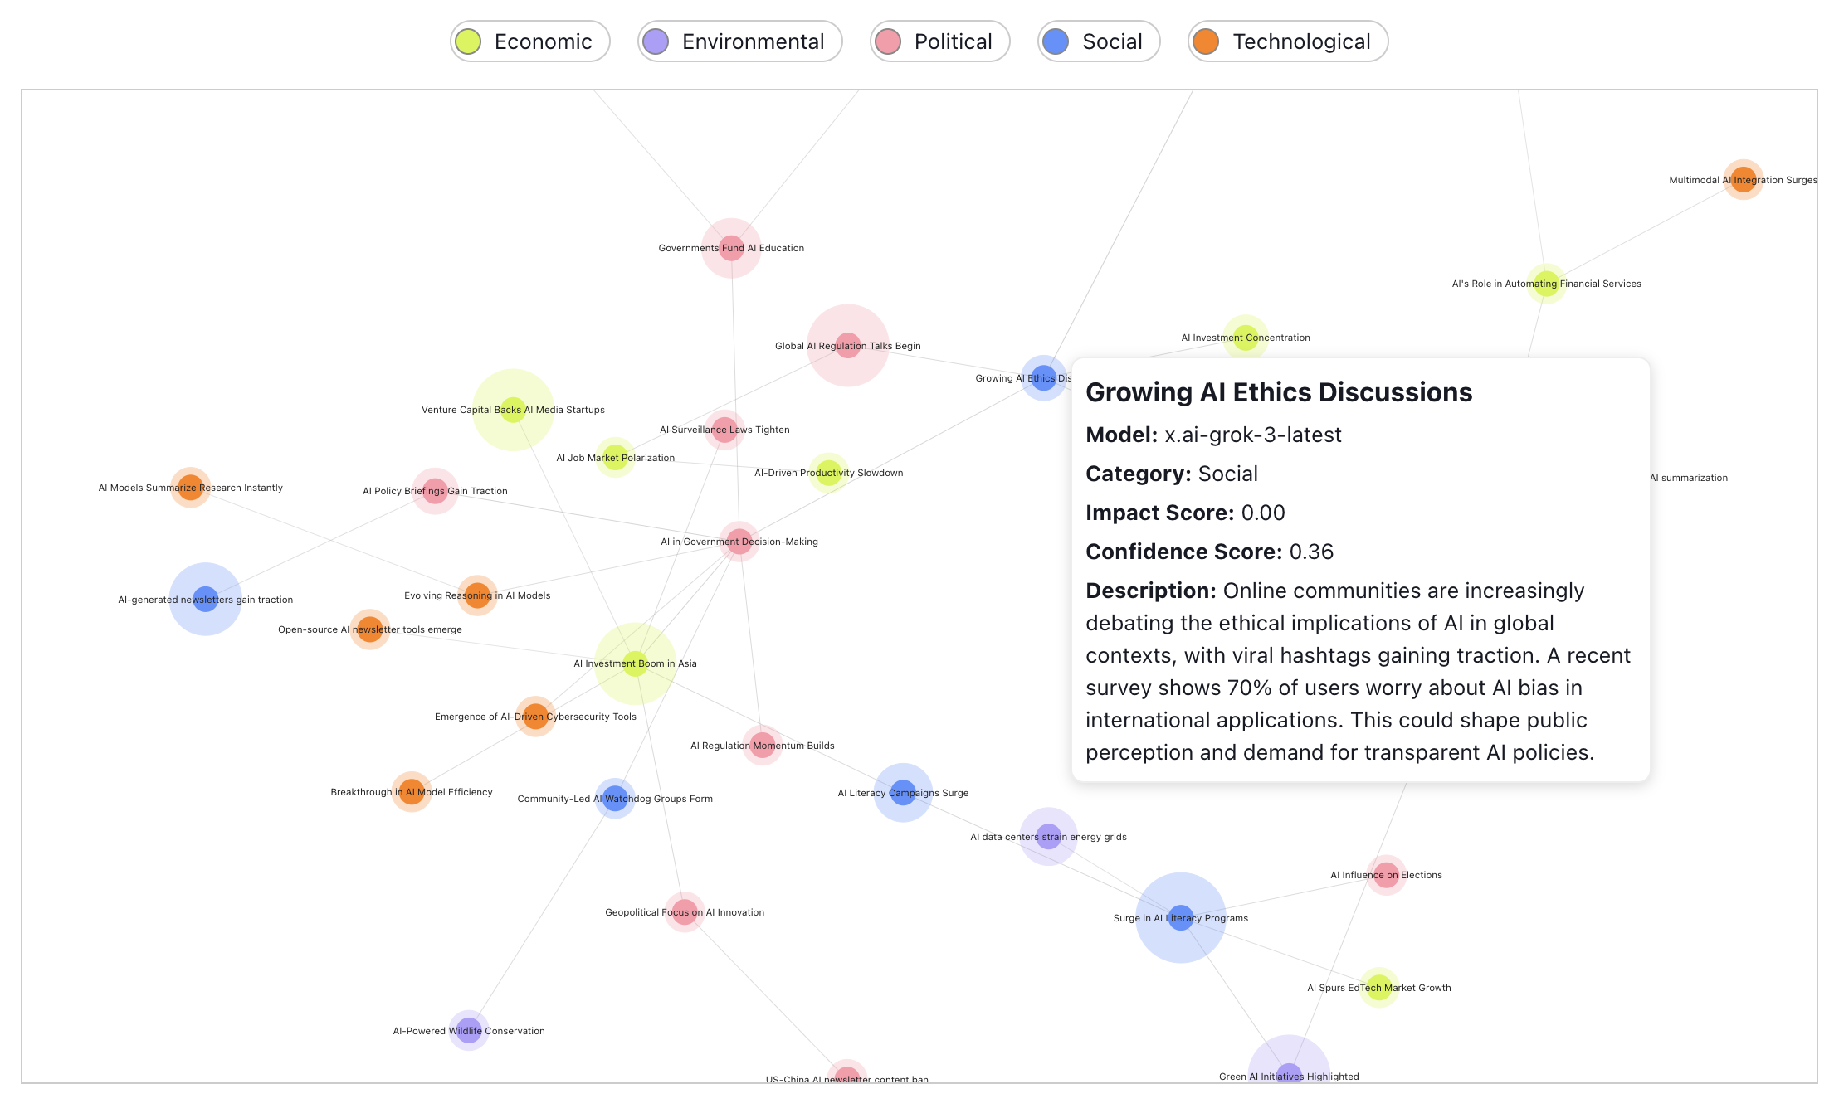This screenshot has height=1113, width=1839.
Task: Select the AI Investment Boom in Asia node
Action: coord(635,663)
